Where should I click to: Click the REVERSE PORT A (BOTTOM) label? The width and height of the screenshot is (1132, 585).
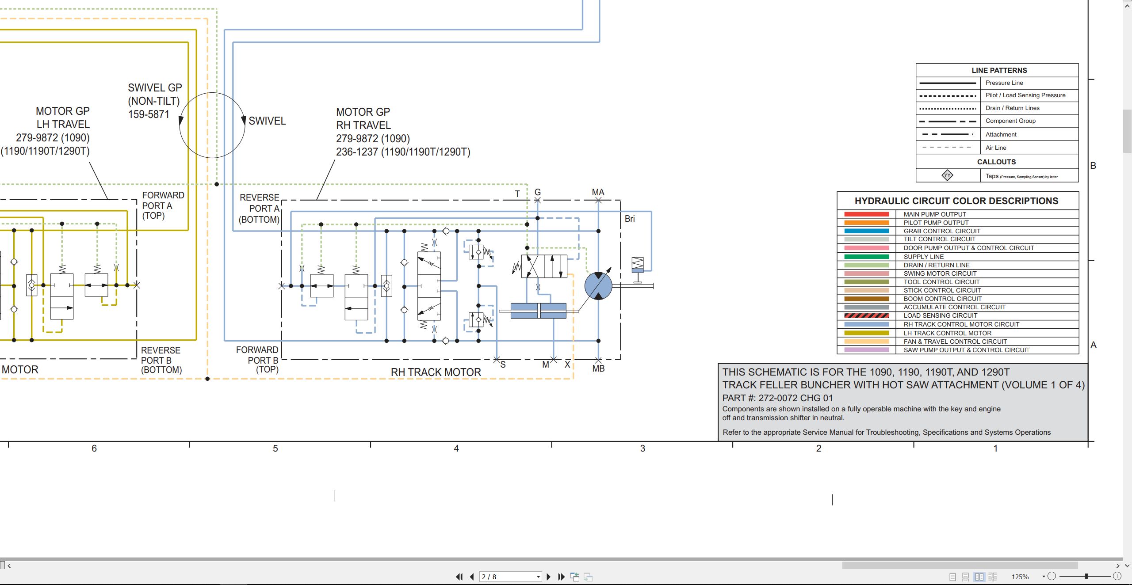[x=259, y=209]
